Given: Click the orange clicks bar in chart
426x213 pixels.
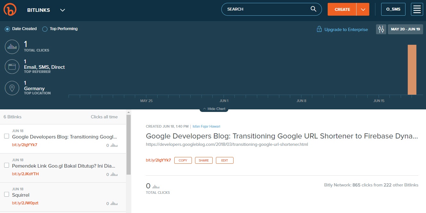Looking at the screenshot, I should pos(412,70).
